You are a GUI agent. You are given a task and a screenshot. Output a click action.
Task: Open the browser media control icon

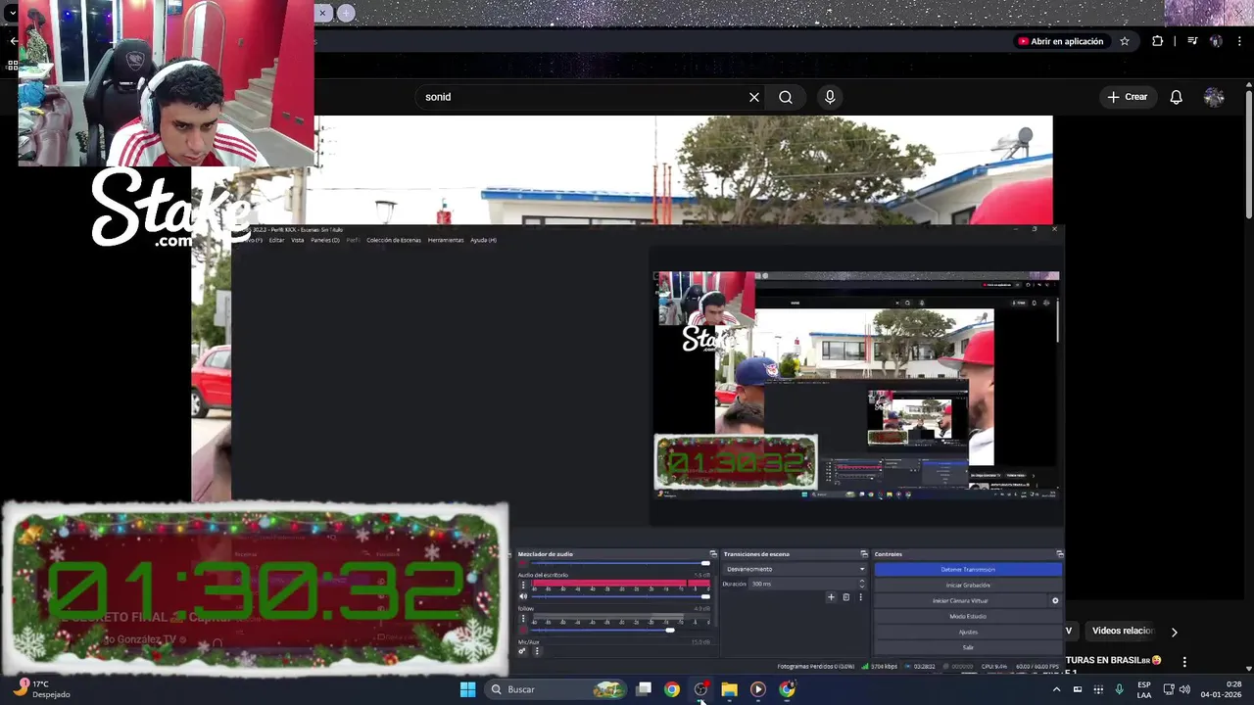(1192, 41)
